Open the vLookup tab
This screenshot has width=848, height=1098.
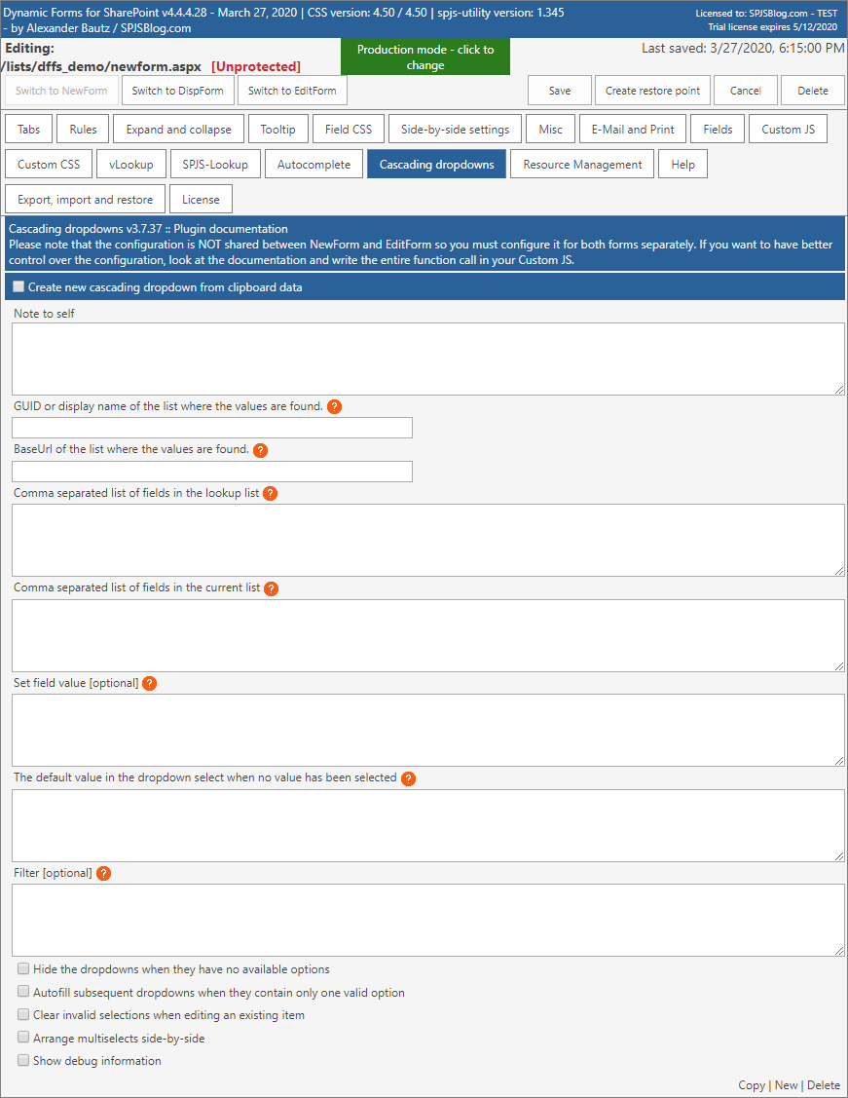131,165
